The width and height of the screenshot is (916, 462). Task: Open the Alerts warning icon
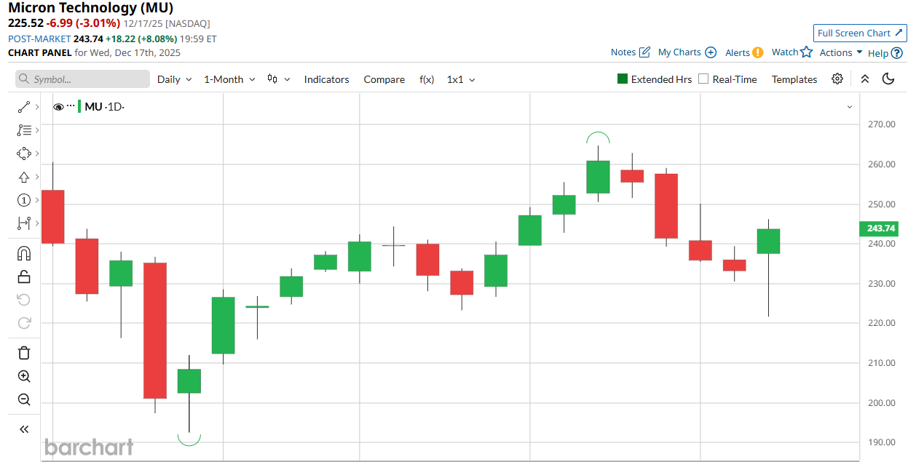click(x=757, y=52)
